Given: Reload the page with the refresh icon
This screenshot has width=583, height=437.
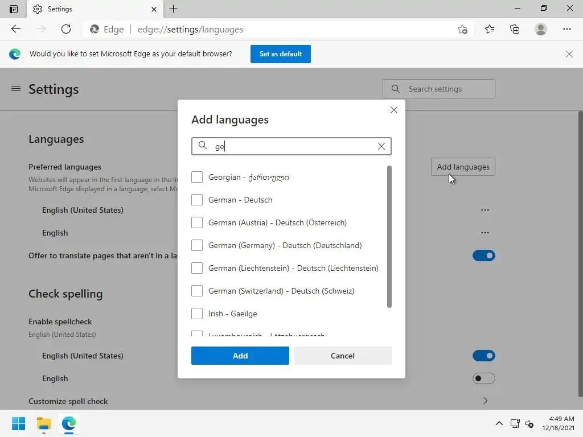Looking at the screenshot, I should pos(66,29).
